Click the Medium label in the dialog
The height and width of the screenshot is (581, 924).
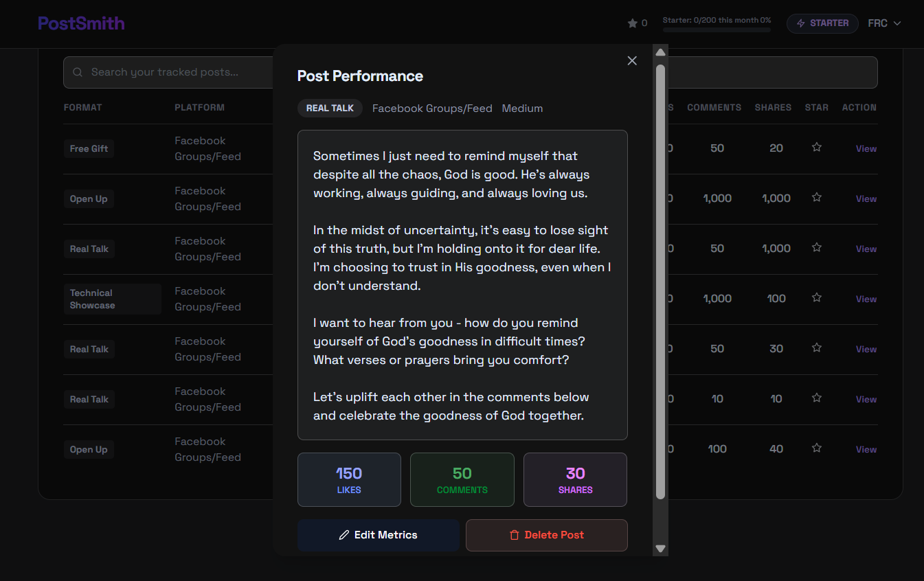point(522,109)
